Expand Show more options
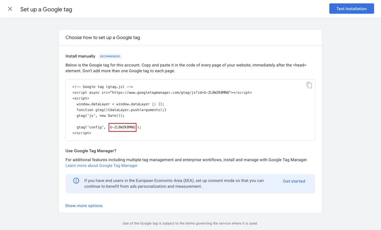Screen dimensions: 381x230 click(84, 206)
